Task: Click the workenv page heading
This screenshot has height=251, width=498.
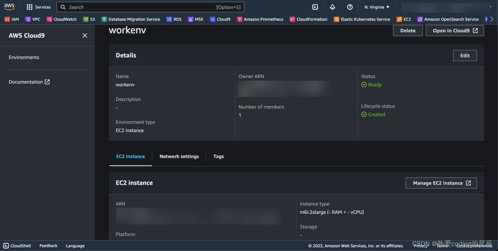Action: [x=127, y=30]
